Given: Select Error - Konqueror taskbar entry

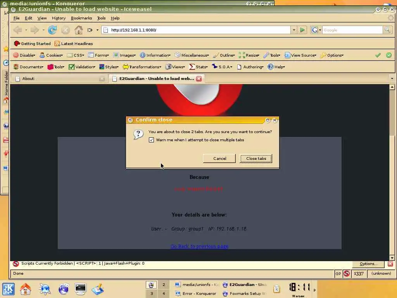Looking at the screenshot, I should 196,293.
